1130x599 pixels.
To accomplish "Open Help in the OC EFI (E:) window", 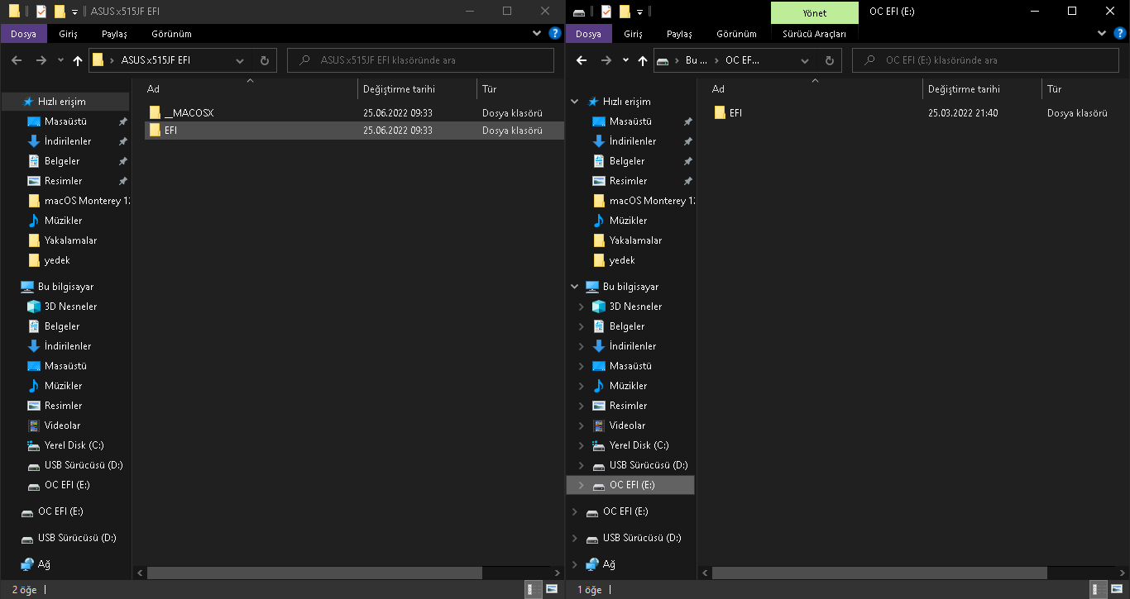I will click(1120, 34).
